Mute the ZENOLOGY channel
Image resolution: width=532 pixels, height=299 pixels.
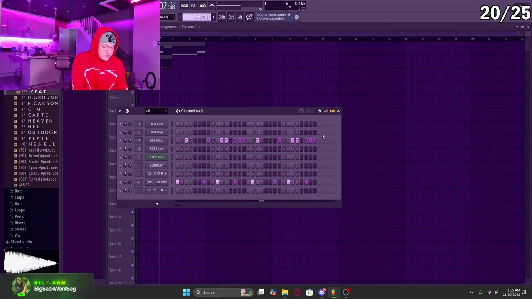click(121, 165)
